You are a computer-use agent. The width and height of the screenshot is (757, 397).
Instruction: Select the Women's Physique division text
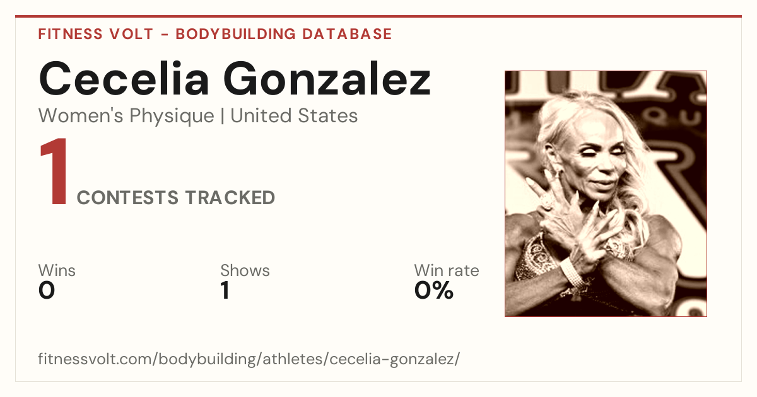click(x=126, y=116)
